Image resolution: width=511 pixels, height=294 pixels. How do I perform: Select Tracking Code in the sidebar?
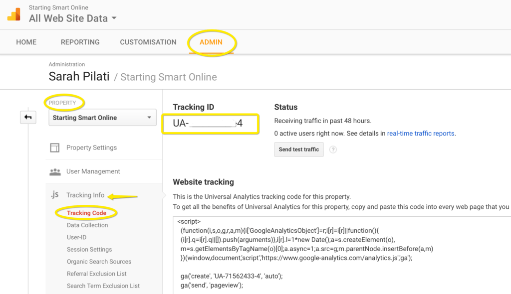click(87, 213)
